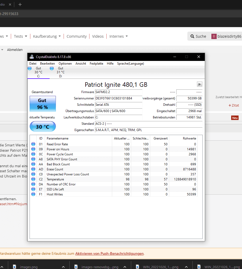
Task: Open options chevron for images-removebg download
Action: click(125, 267)
